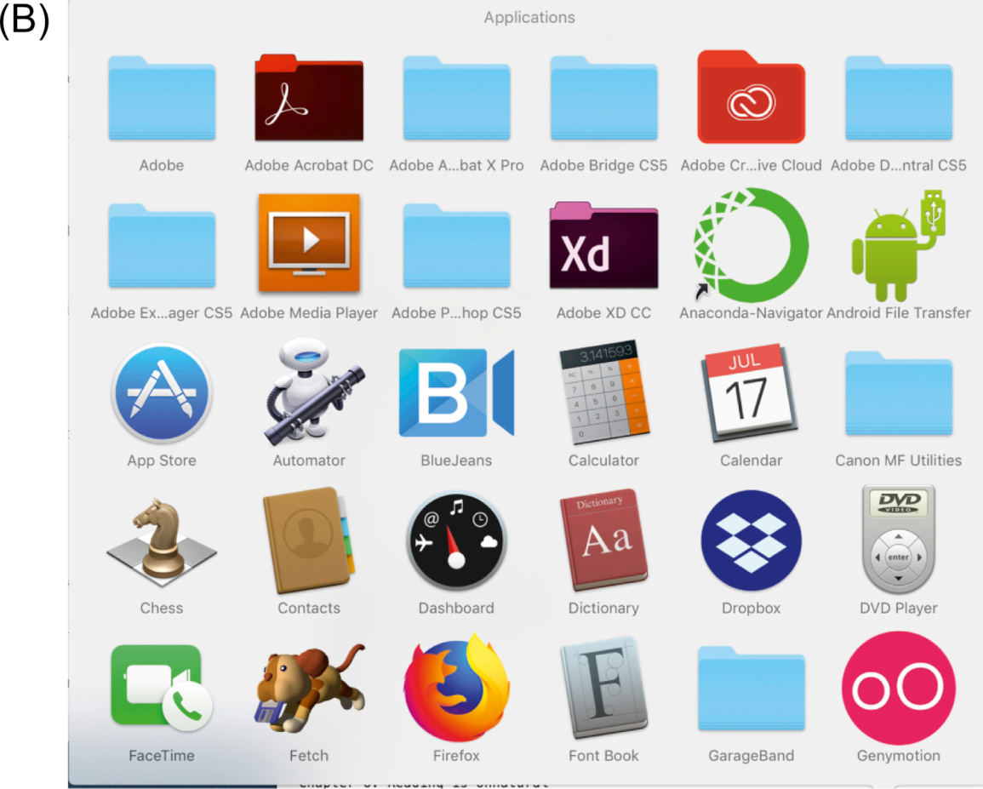Launch Firefox browser
Image resolution: width=983 pixels, height=789 pixels.
(x=456, y=687)
